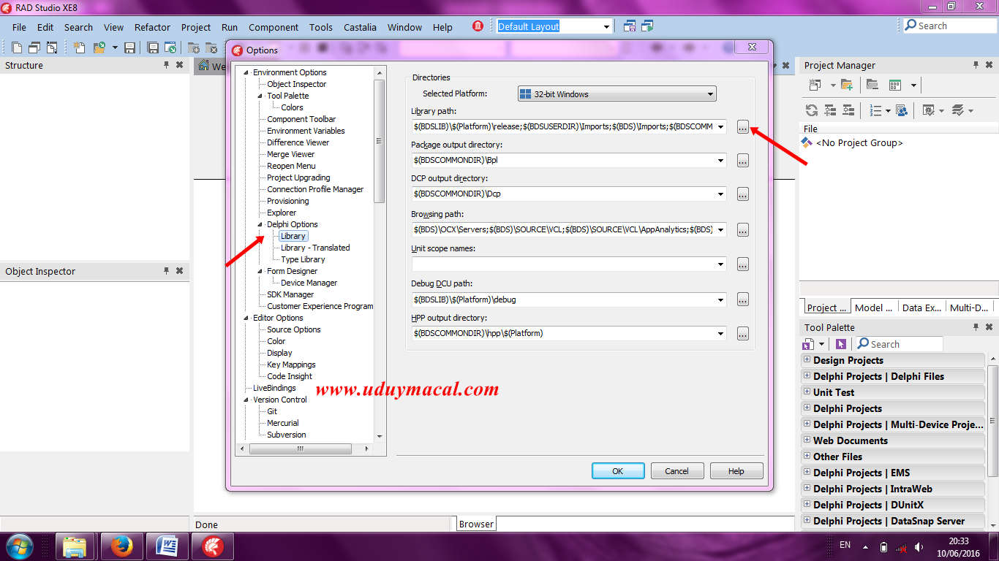Click the Remove project icon in Project Manager
Viewport: 999px width, 561px height.
[872, 85]
